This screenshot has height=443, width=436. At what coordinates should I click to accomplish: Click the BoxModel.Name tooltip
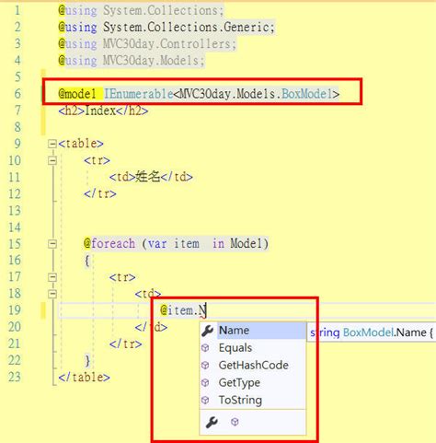click(x=372, y=332)
